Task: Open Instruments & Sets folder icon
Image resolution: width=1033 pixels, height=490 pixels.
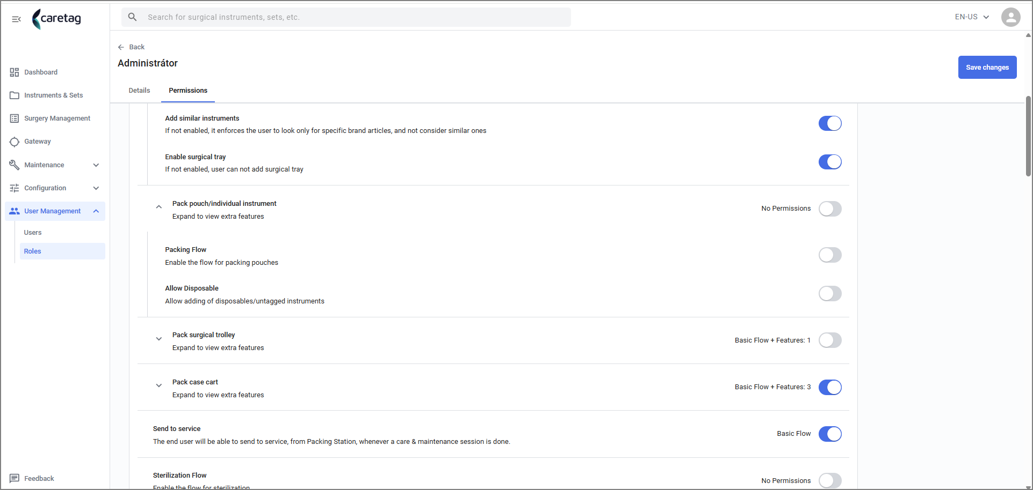Action: tap(15, 95)
